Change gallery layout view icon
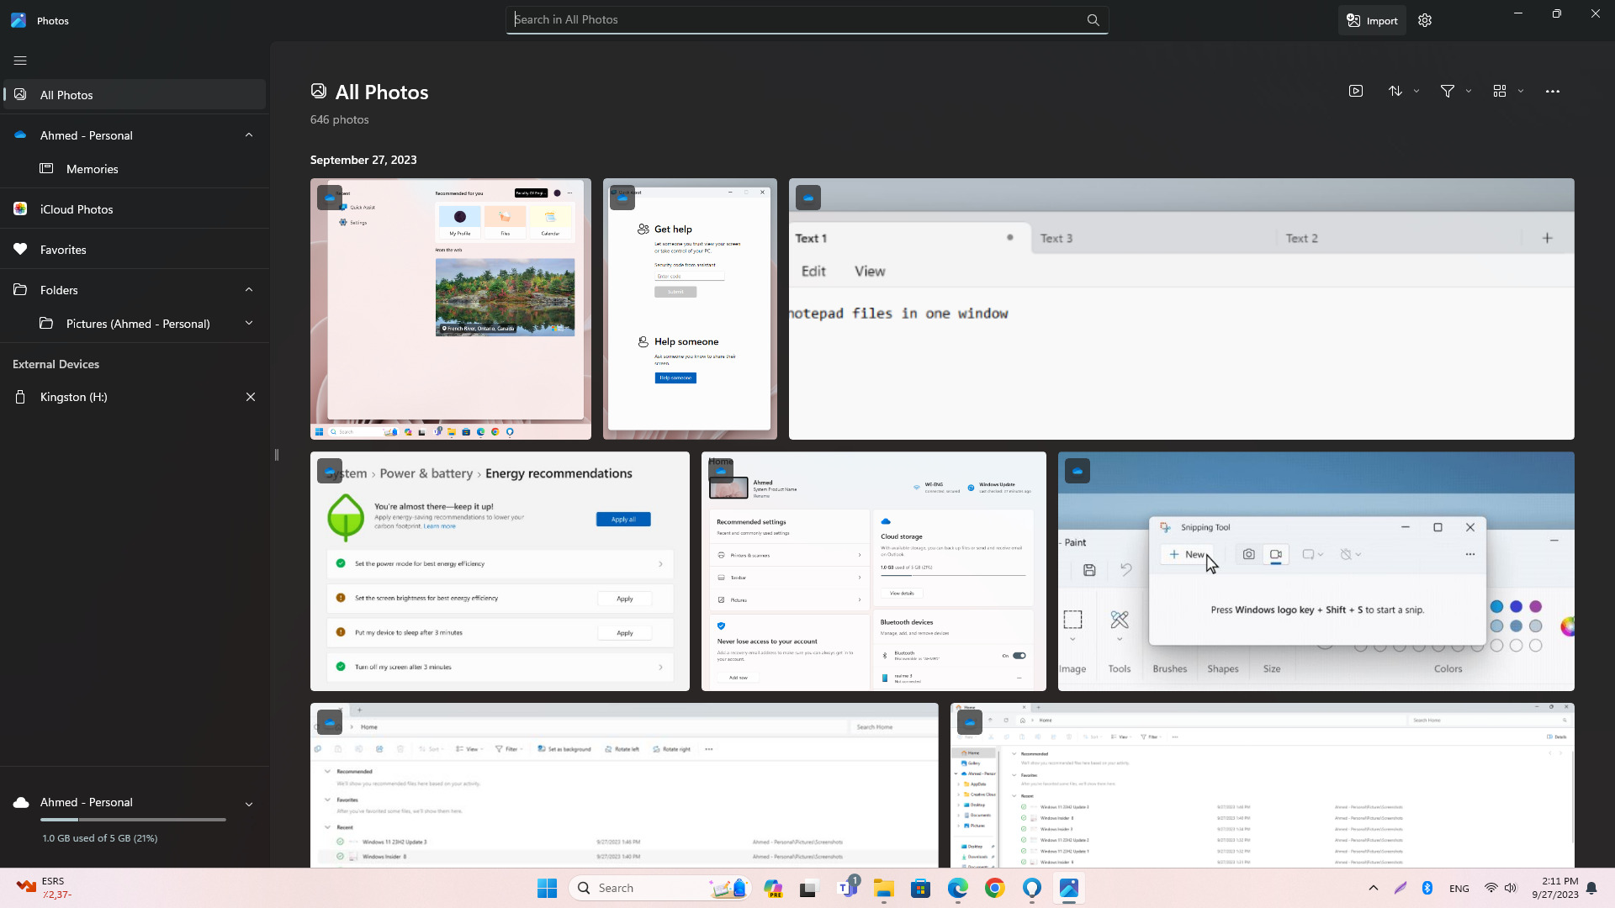Image resolution: width=1615 pixels, height=908 pixels. click(x=1500, y=91)
